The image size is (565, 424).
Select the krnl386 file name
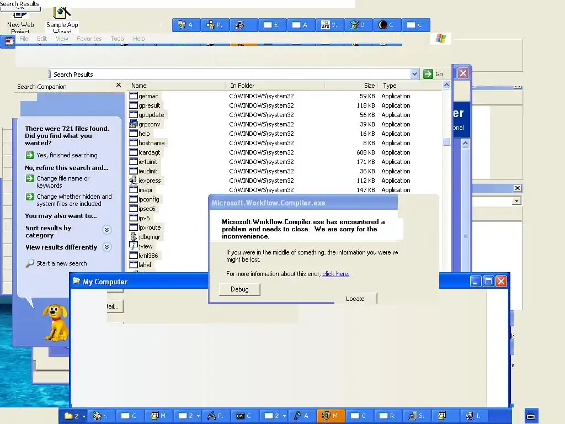(148, 255)
